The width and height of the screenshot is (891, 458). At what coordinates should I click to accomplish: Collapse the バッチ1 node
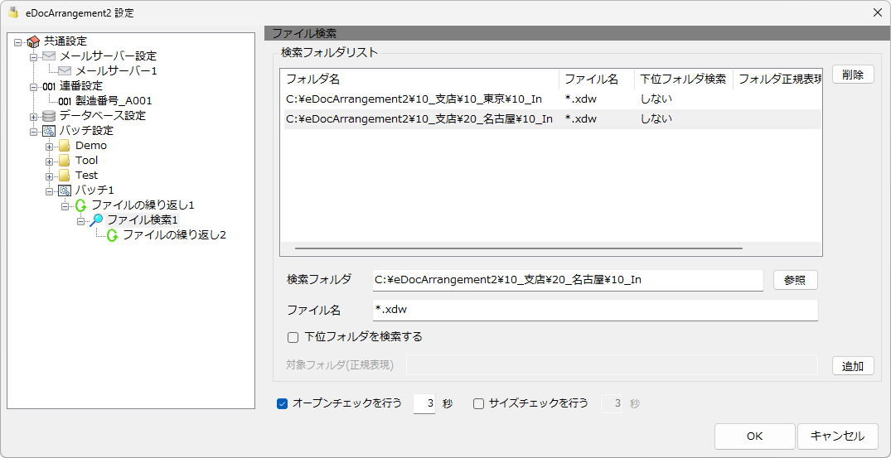pos(49,190)
